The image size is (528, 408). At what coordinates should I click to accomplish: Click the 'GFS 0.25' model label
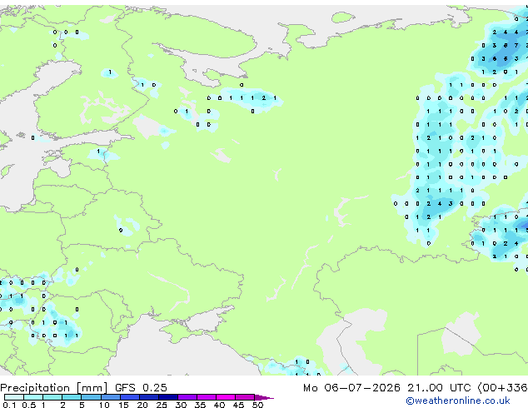point(141,388)
